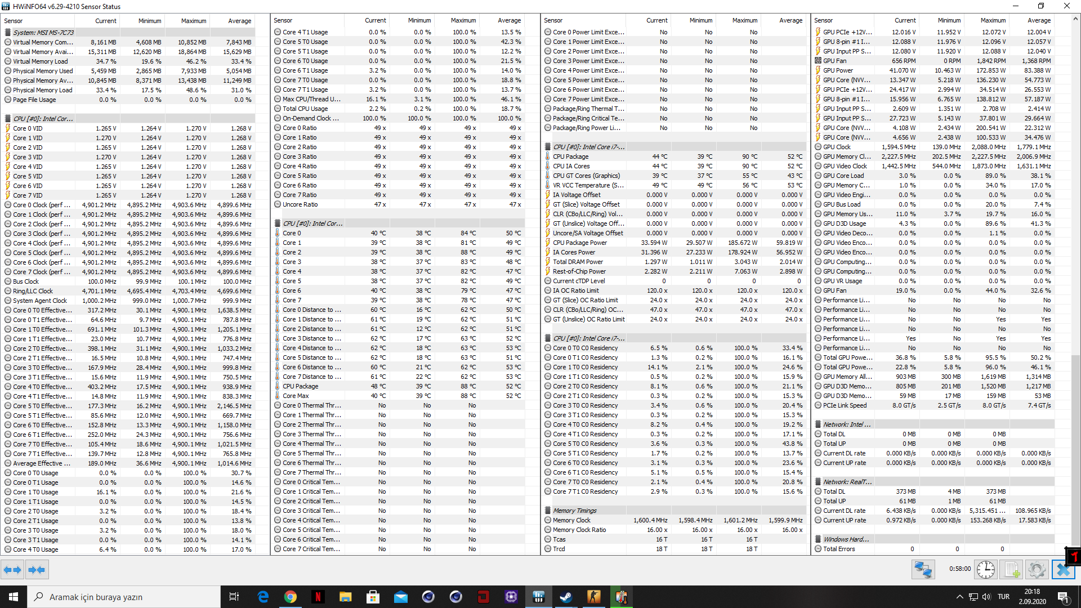Image resolution: width=1081 pixels, height=608 pixels.
Task: Select the Virtual Memory Load row
Action: pyautogui.click(x=129, y=61)
